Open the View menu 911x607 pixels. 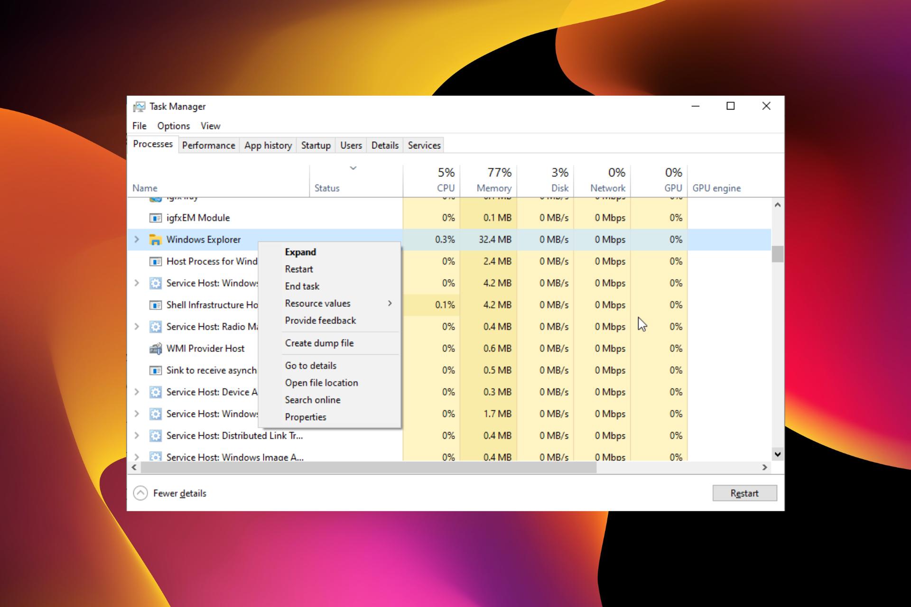click(x=210, y=126)
